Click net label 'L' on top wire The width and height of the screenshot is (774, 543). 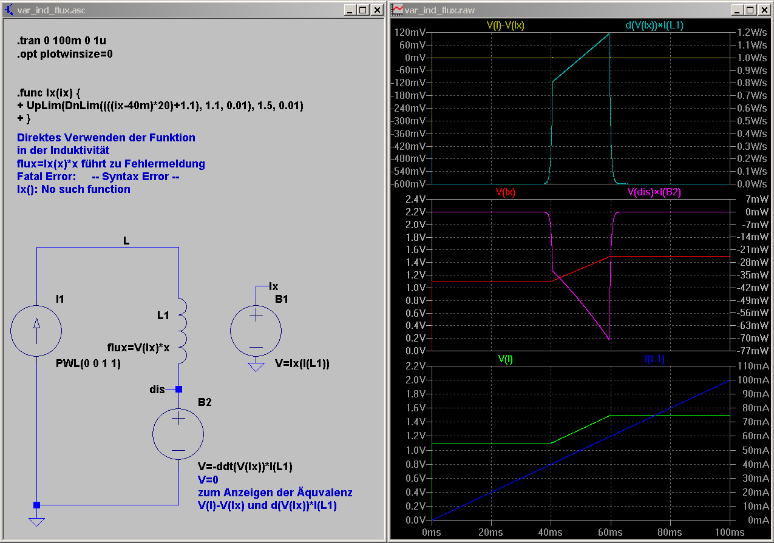coord(126,241)
